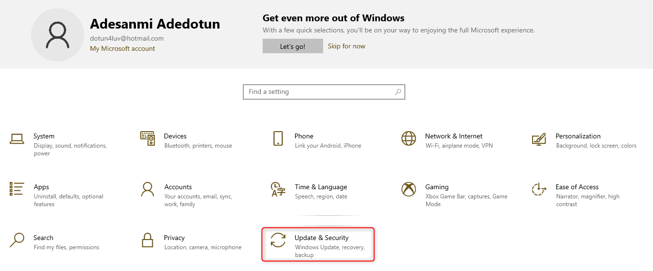The image size is (653, 271).
Task: Click 'Background, lock screen, colors' description
Action: click(x=596, y=146)
